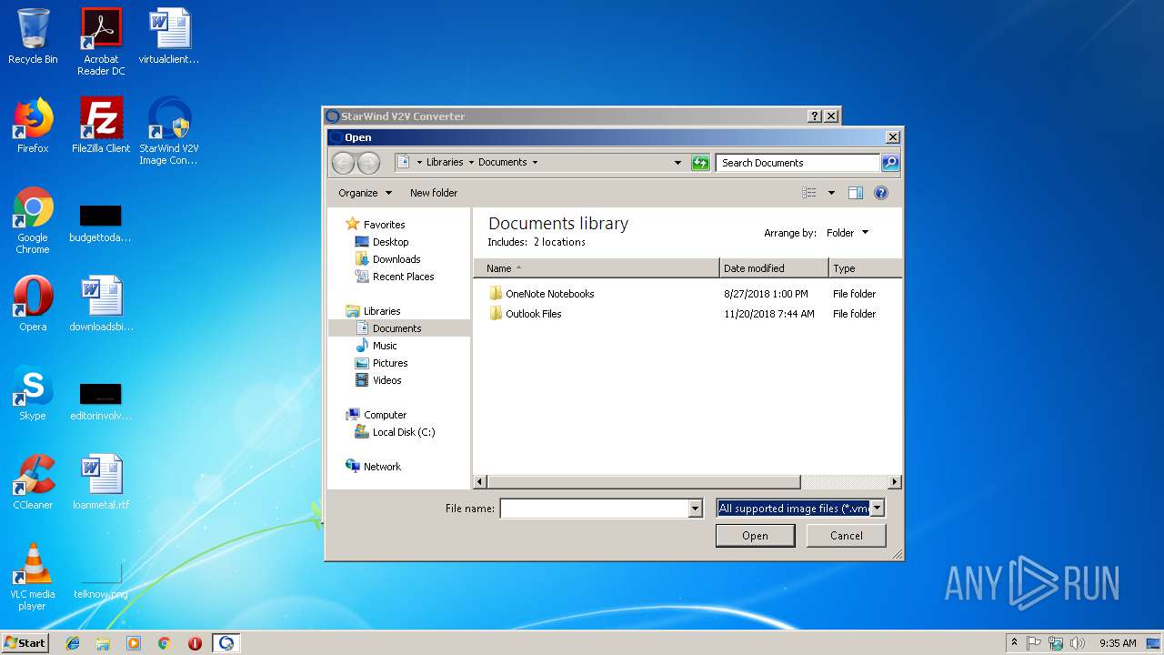Viewport: 1164px width, 655px height.
Task: Select the downloadsbi Word document icon
Action: [x=101, y=304]
